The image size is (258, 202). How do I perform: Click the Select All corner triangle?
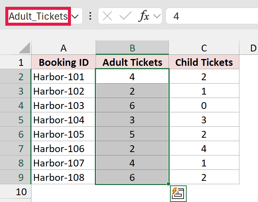25,48
